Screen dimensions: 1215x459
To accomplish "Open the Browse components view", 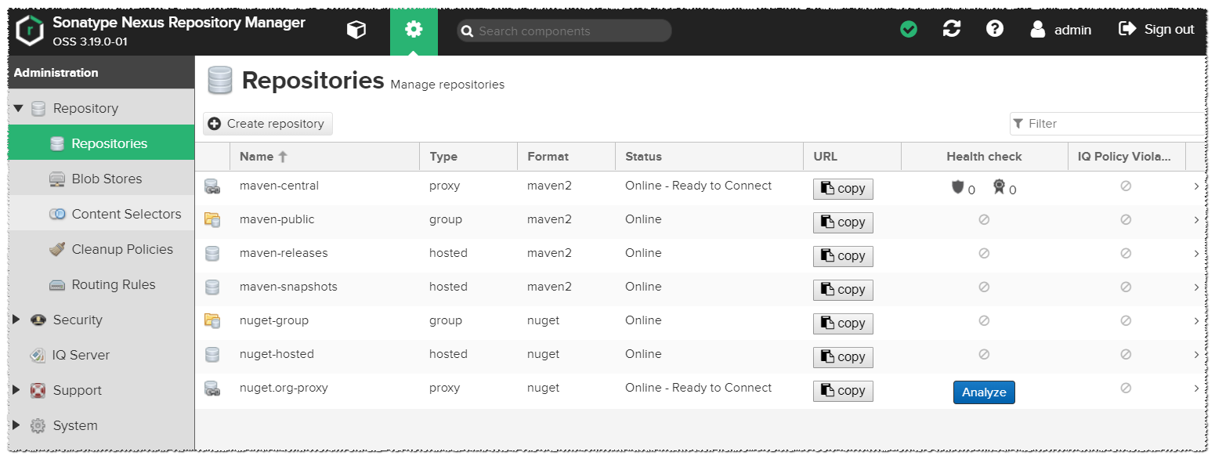I will click(x=356, y=29).
